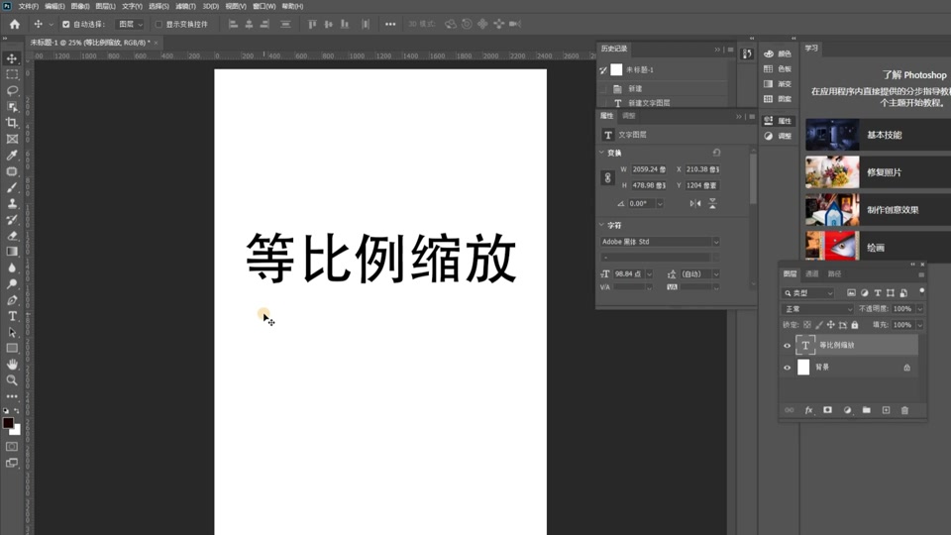Toggle the width-height link constraint icon
This screenshot has height=535, width=951.
coord(607,177)
